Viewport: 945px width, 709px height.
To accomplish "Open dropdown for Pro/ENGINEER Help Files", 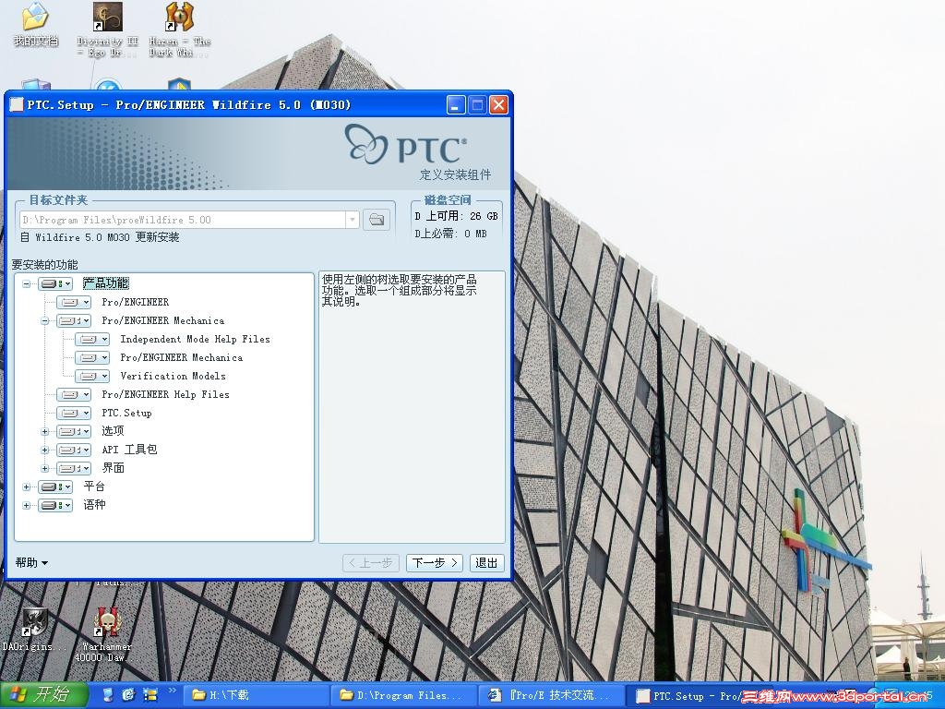I will pyautogui.click(x=74, y=395).
